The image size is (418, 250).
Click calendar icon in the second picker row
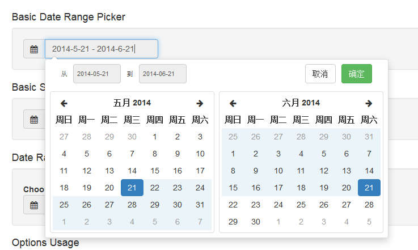34,119
